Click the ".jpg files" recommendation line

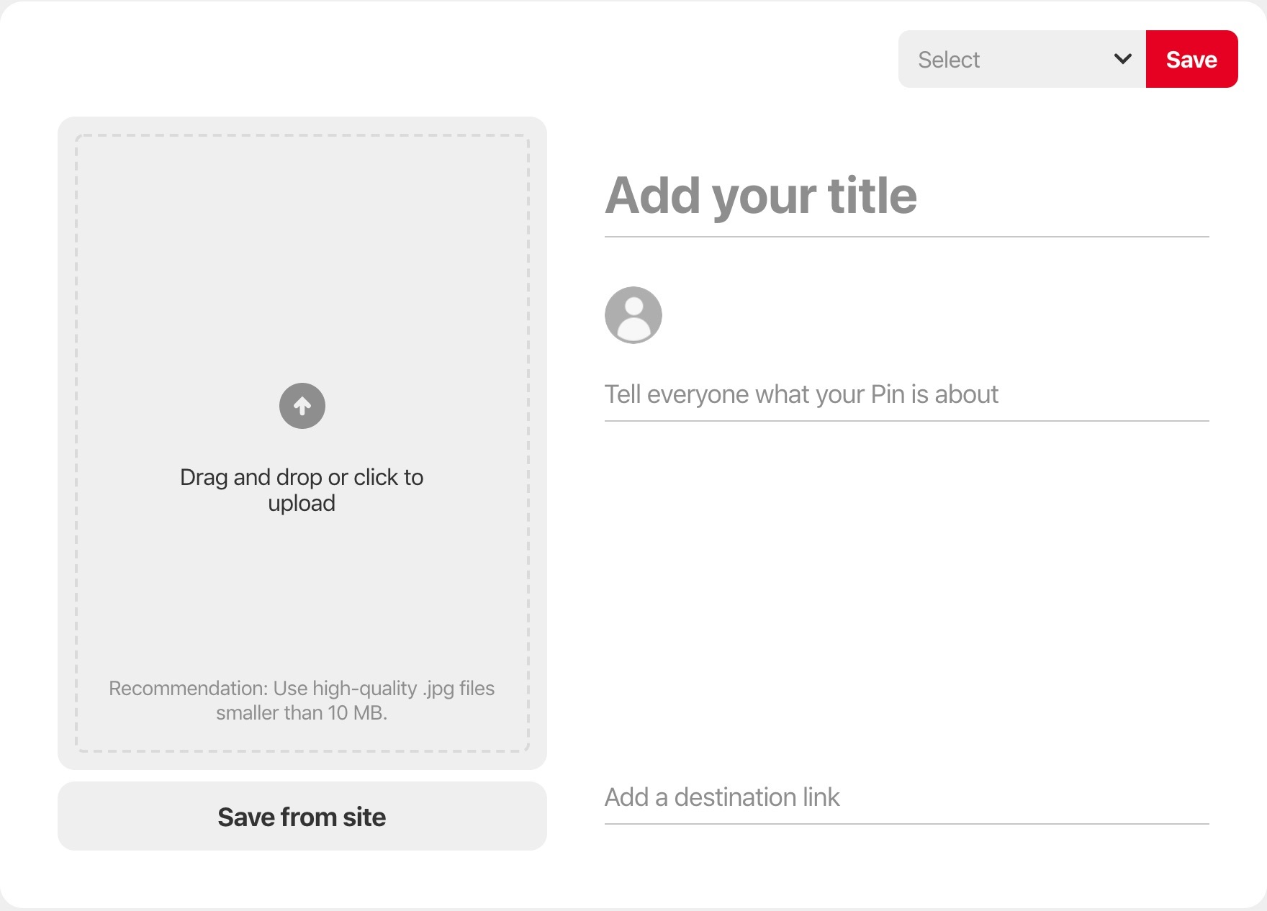pos(302,689)
